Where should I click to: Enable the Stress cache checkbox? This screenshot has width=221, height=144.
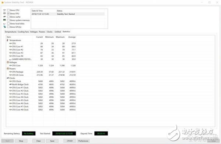pyautogui.click(x=8, y=17)
